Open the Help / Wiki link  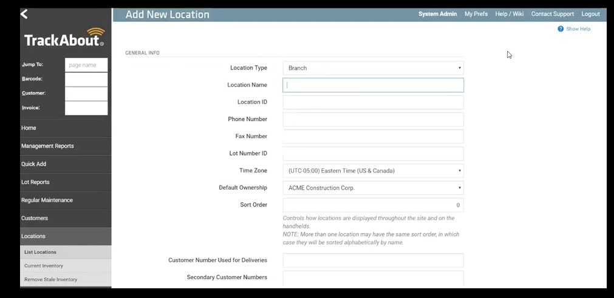click(x=510, y=14)
